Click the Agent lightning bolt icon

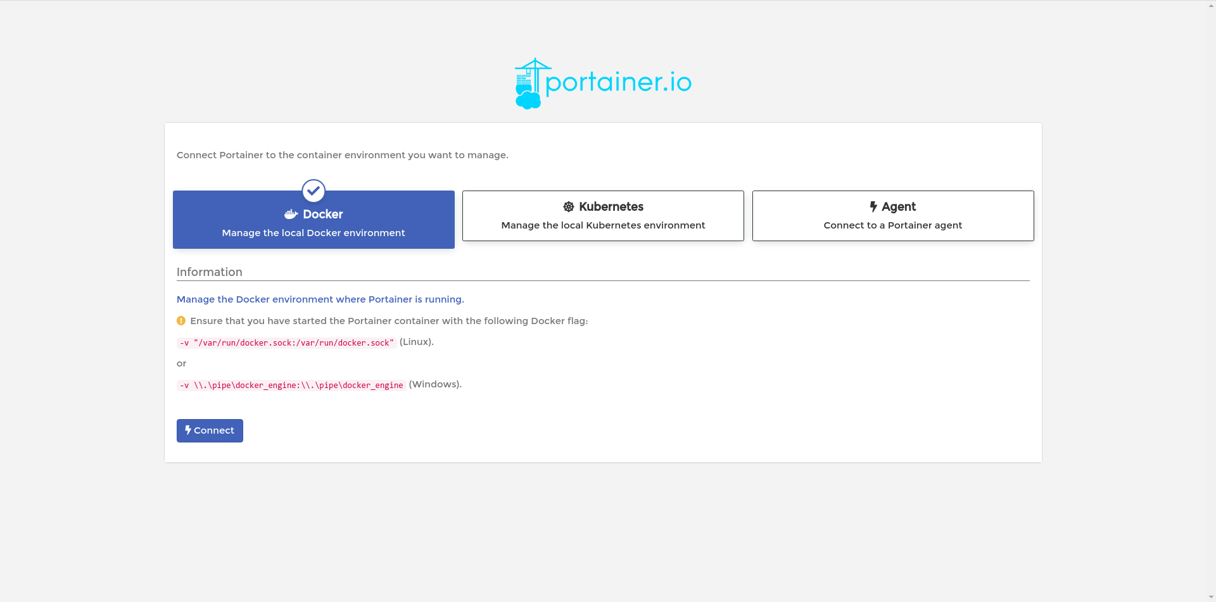[x=873, y=207]
